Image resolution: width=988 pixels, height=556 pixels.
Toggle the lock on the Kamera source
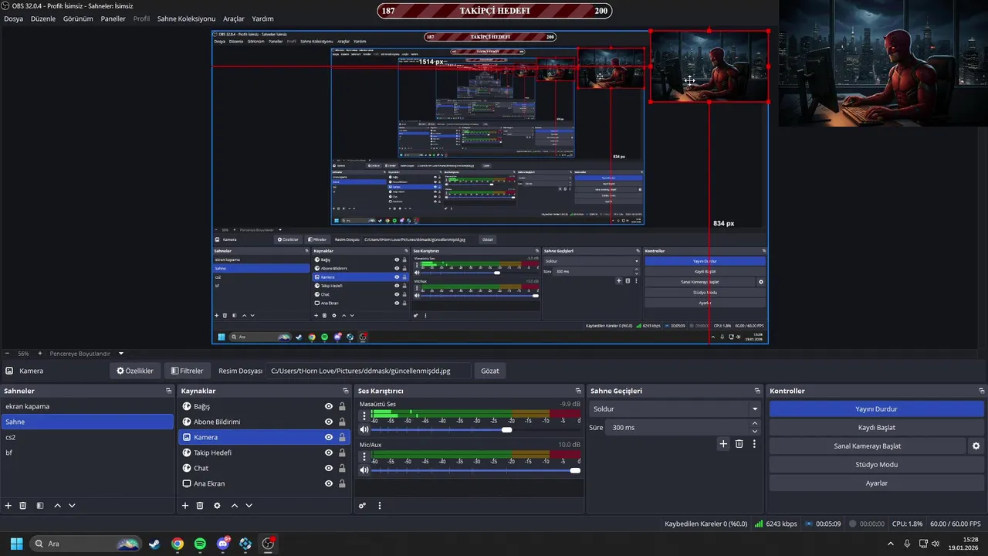(342, 437)
